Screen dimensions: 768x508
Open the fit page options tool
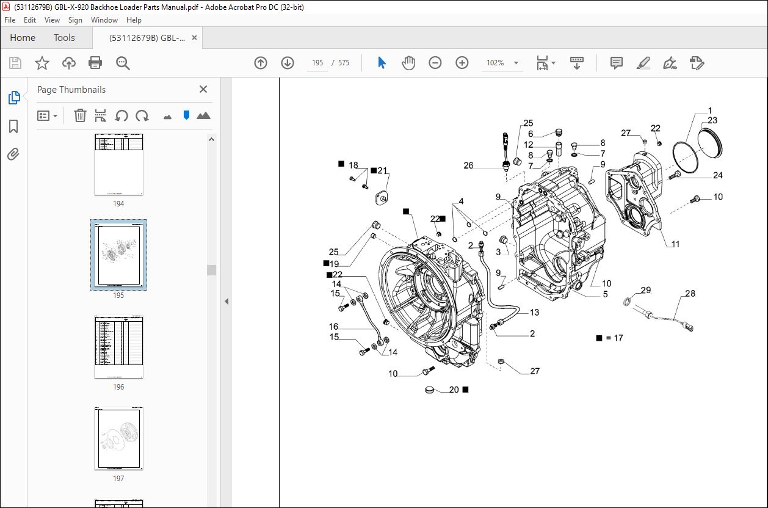[x=545, y=63]
